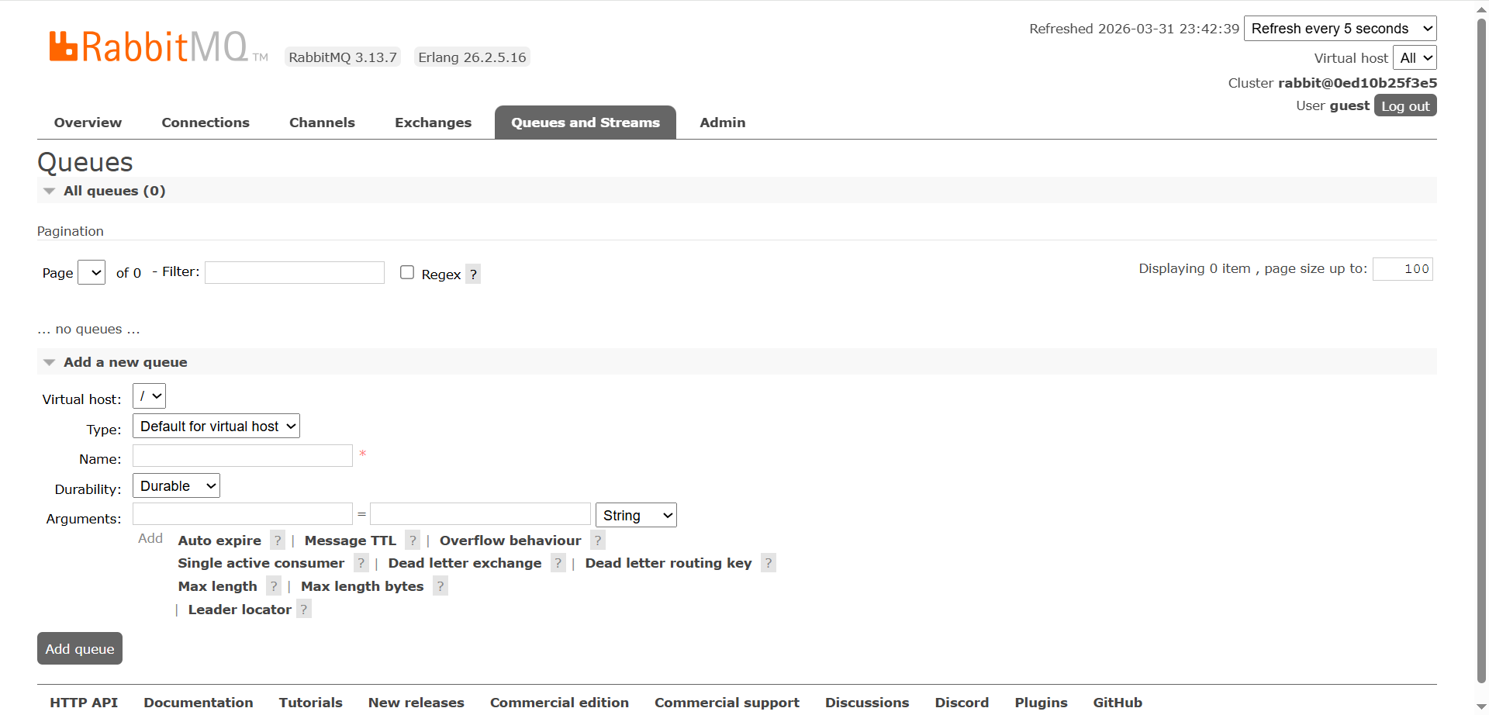This screenshot has height=715, width=1489.
Task: Open the GitHub footer link
Action: [x=1118, y=702]
